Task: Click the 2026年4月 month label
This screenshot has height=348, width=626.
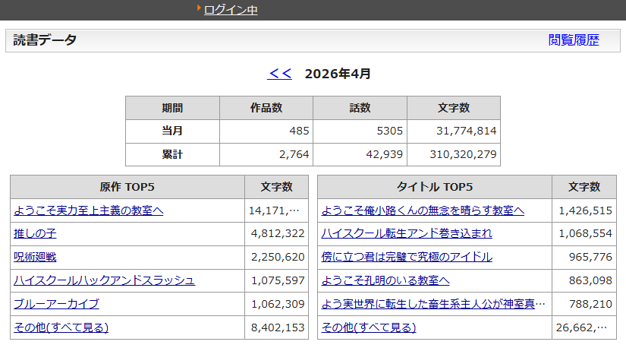Action: [338, 74]
